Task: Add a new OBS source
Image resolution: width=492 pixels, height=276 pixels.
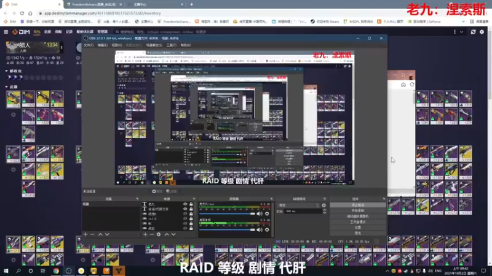Action: coord(145,234)
